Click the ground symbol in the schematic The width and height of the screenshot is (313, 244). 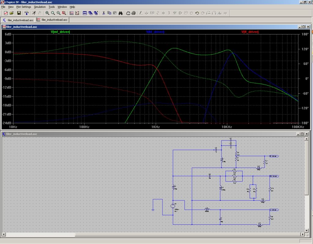point(153,210)
